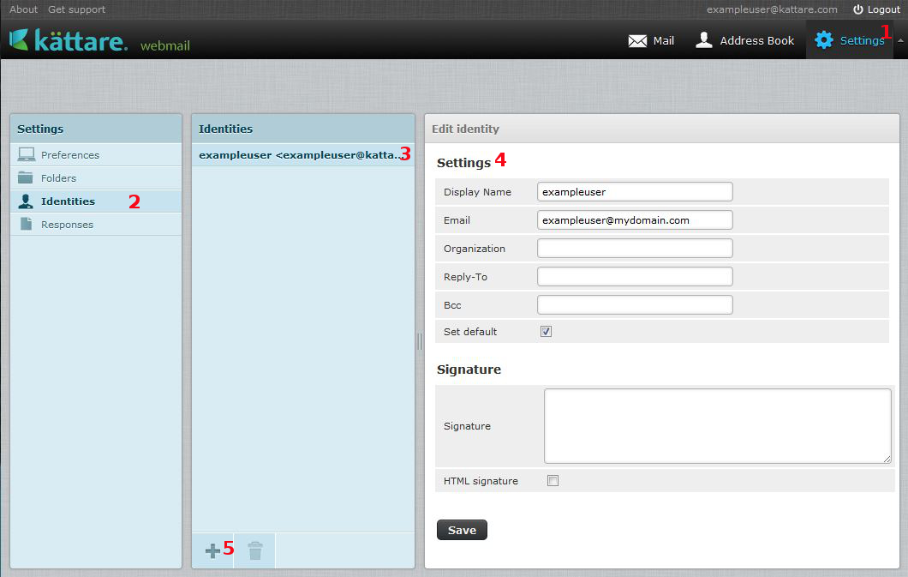
Task: Click the Responses document icon
Action: 27,225
